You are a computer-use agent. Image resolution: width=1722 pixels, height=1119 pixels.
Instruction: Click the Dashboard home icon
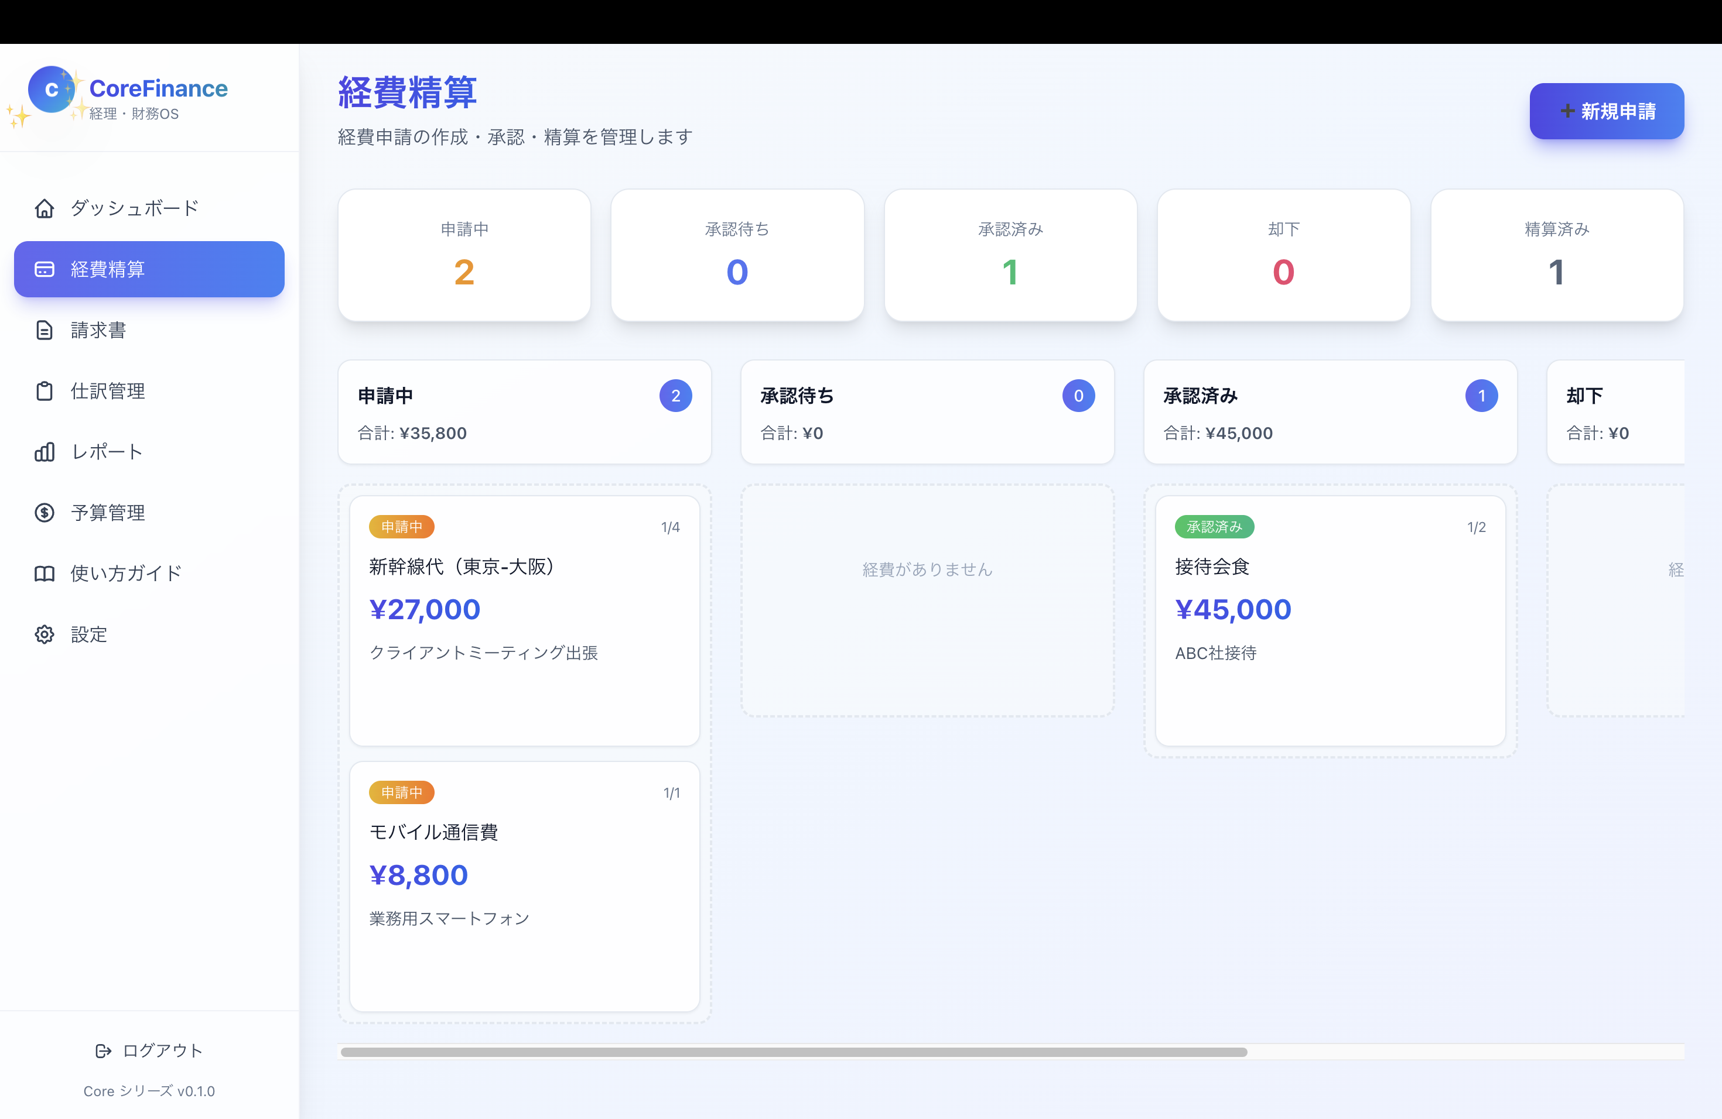44,208
